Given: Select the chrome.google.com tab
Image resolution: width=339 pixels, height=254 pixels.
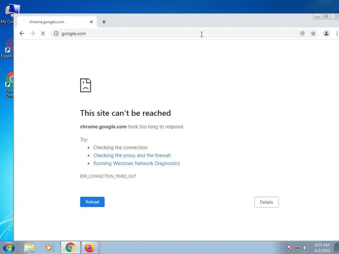Looking at the screenshot, I should [57, 22].
